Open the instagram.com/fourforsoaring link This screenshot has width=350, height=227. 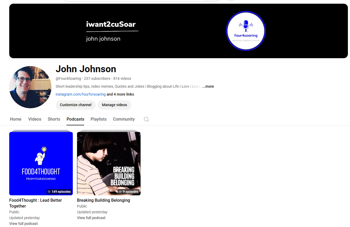click(x=80, y=94)
